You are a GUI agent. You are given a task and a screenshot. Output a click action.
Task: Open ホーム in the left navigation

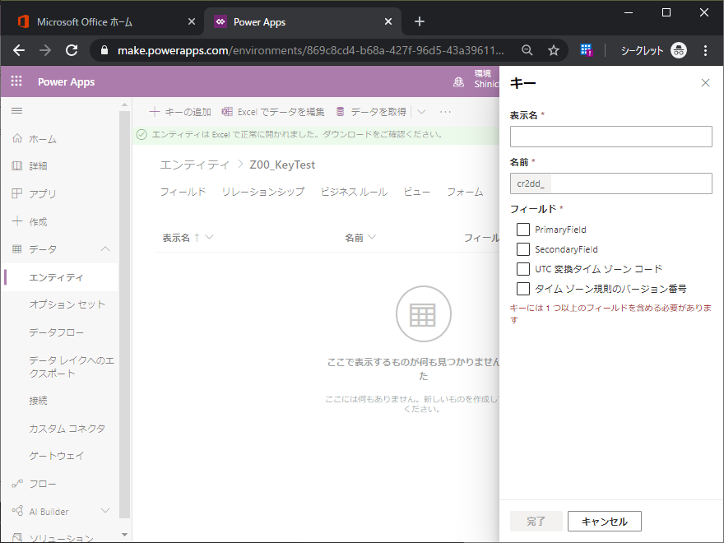(x=43, y=139)
